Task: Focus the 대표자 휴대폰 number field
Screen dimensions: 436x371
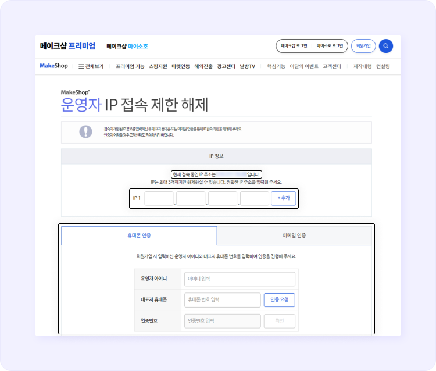Action: coord(222,300)
